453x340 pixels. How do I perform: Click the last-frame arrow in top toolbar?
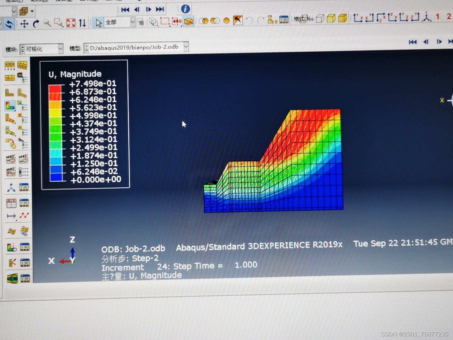[x=160, y=9]
